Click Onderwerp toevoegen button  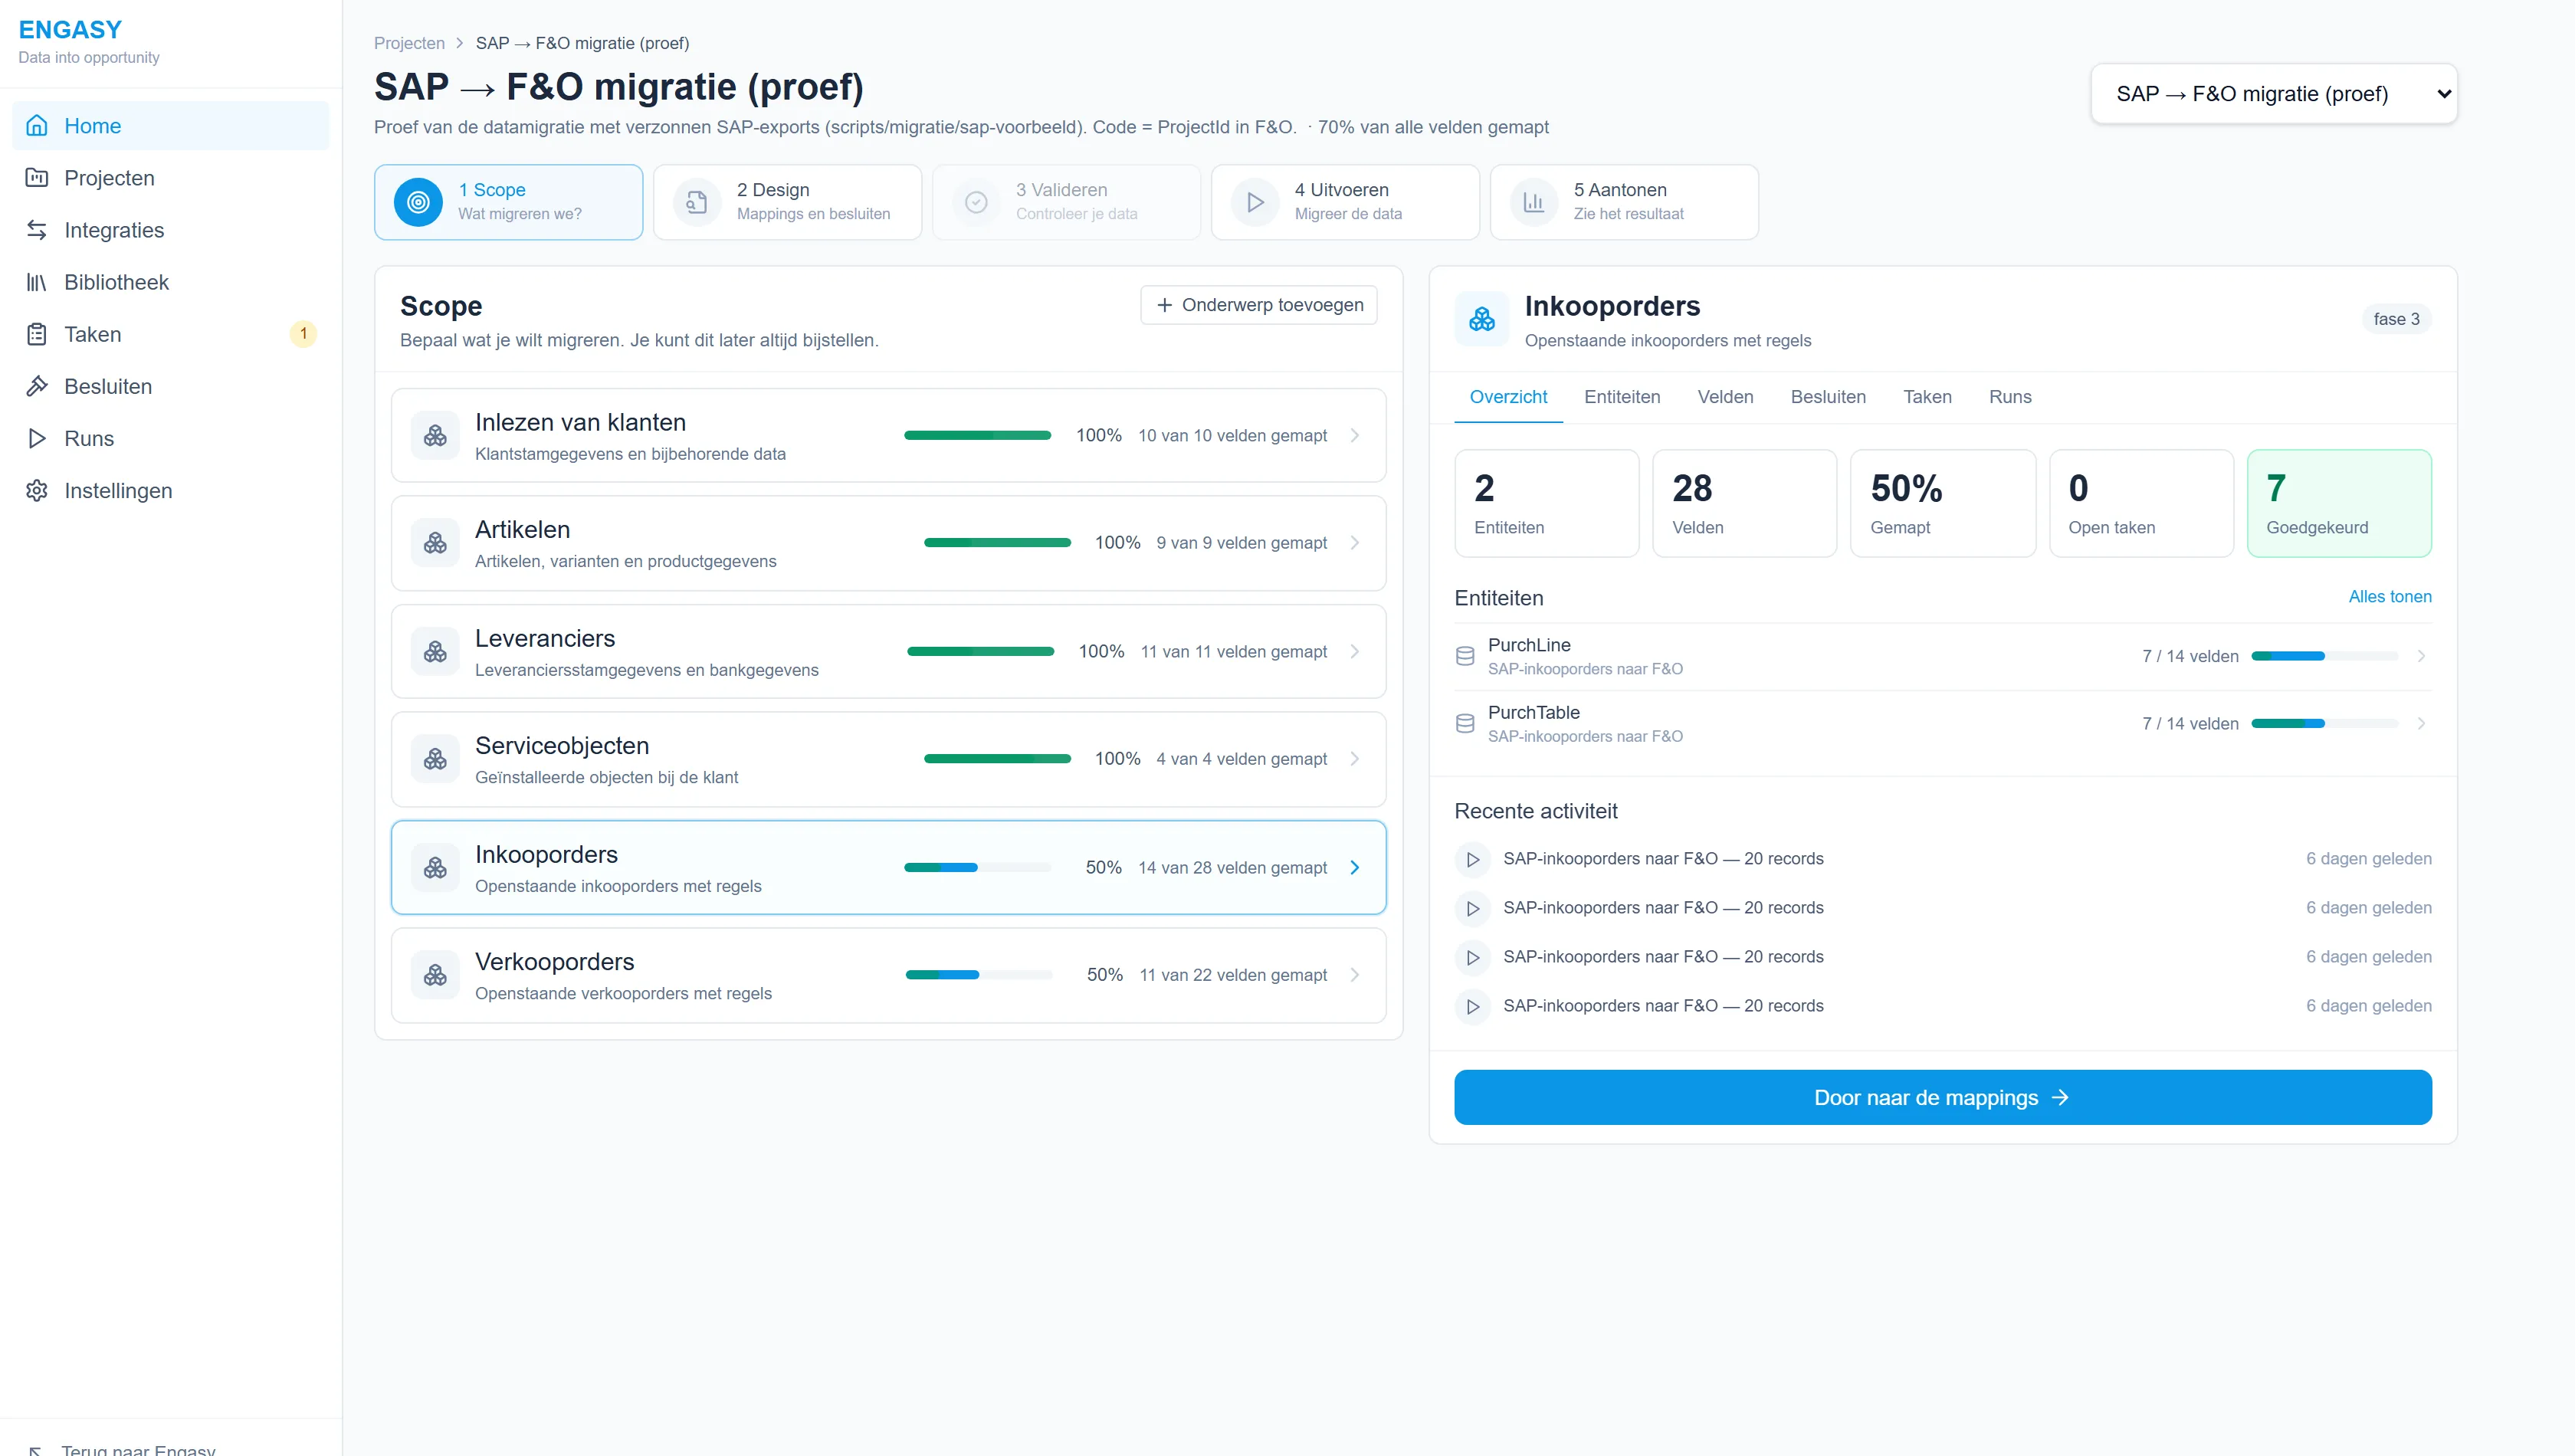(1259, 305)
